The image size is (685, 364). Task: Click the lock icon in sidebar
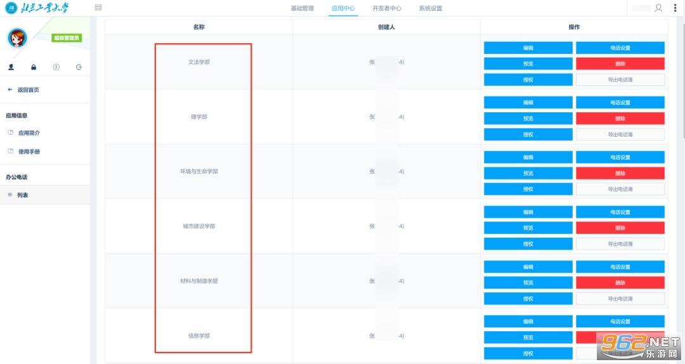pyautogui.click(x=34, y=67)
